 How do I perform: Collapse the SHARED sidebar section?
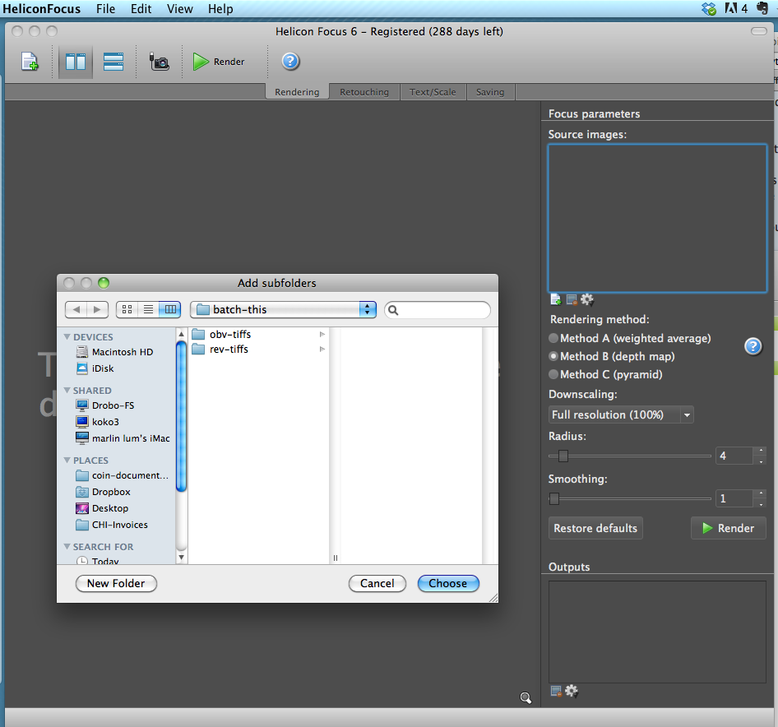click(67, 391)
